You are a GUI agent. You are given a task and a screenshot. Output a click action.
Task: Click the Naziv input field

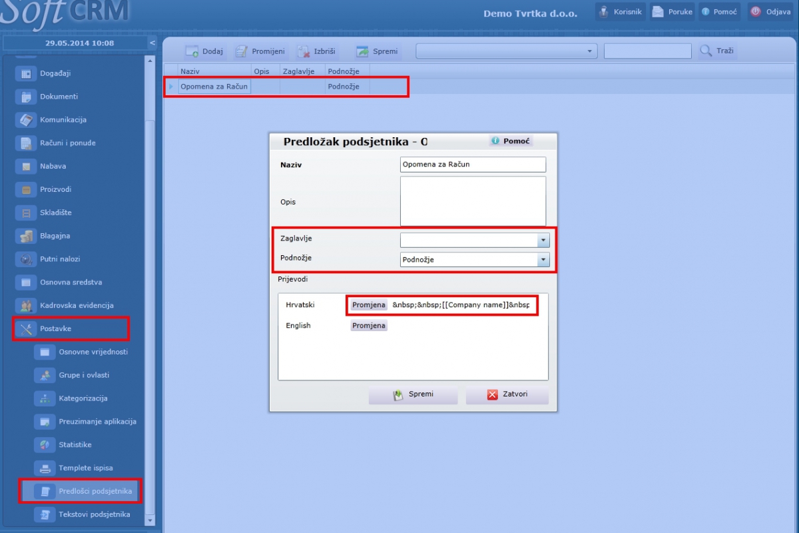click(x=473, y=165)
